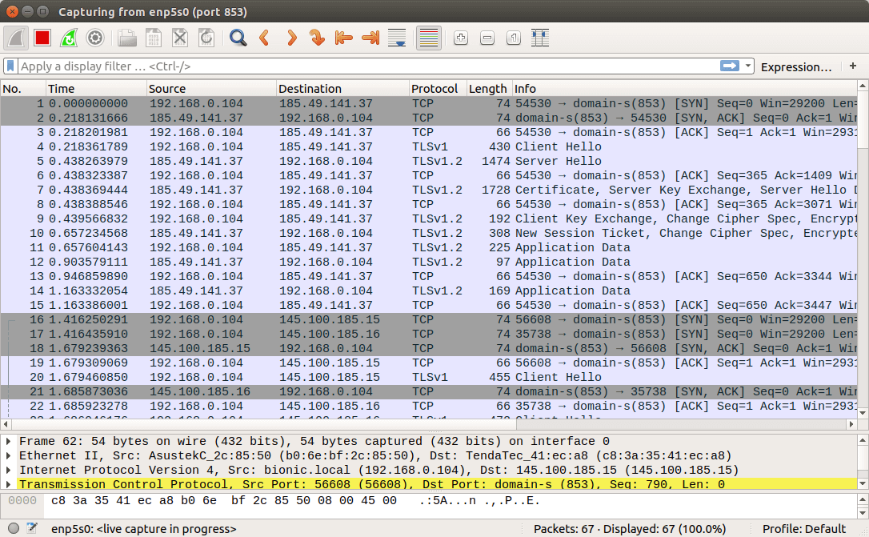The width and height of the screenshot is (869, 537).
Task: Click inside the display filter field
Action: [x=360, y=66]
